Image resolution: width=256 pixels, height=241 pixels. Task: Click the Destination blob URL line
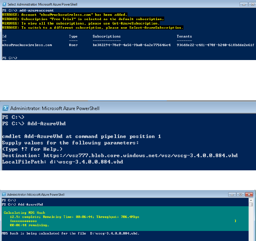[x=120, y=156]
